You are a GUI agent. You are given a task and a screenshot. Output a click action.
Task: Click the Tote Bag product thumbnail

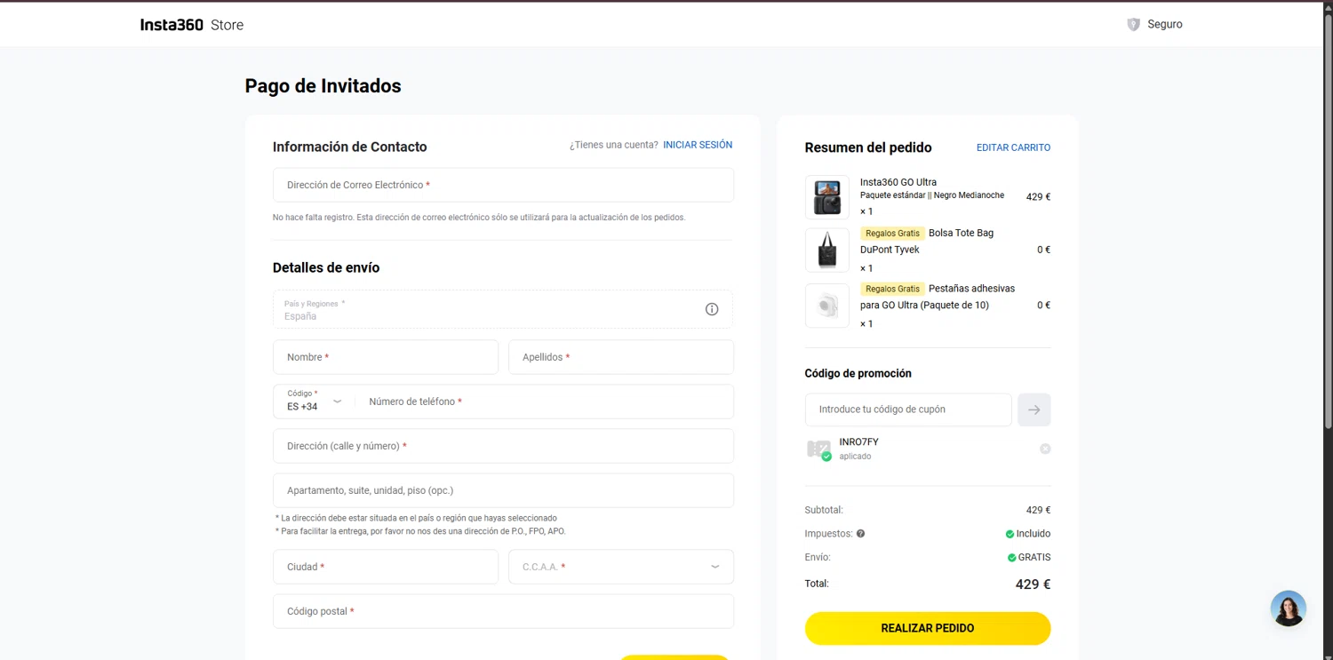point(826,250)
